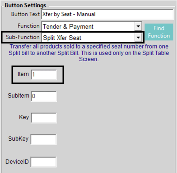Open the Function dropdown arrow

138,26
